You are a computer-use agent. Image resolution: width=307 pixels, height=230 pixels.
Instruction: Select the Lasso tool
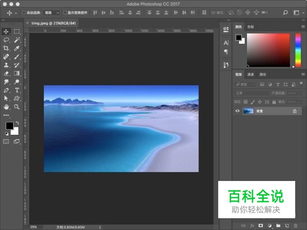point(6,40)
